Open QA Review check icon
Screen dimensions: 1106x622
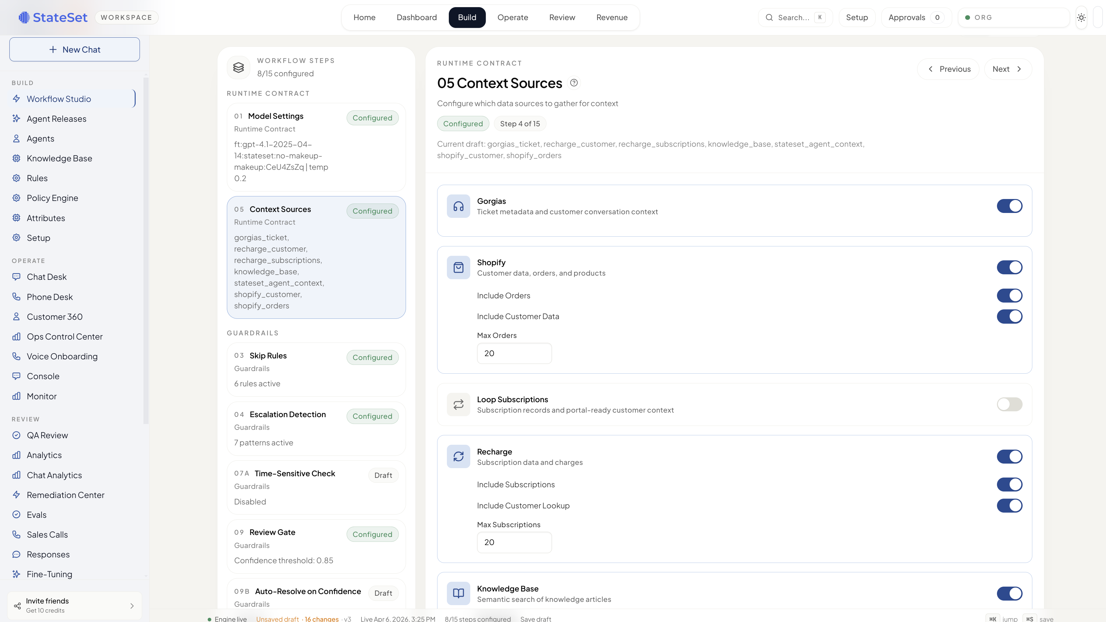pyautogui.click(x=16, y=435)
